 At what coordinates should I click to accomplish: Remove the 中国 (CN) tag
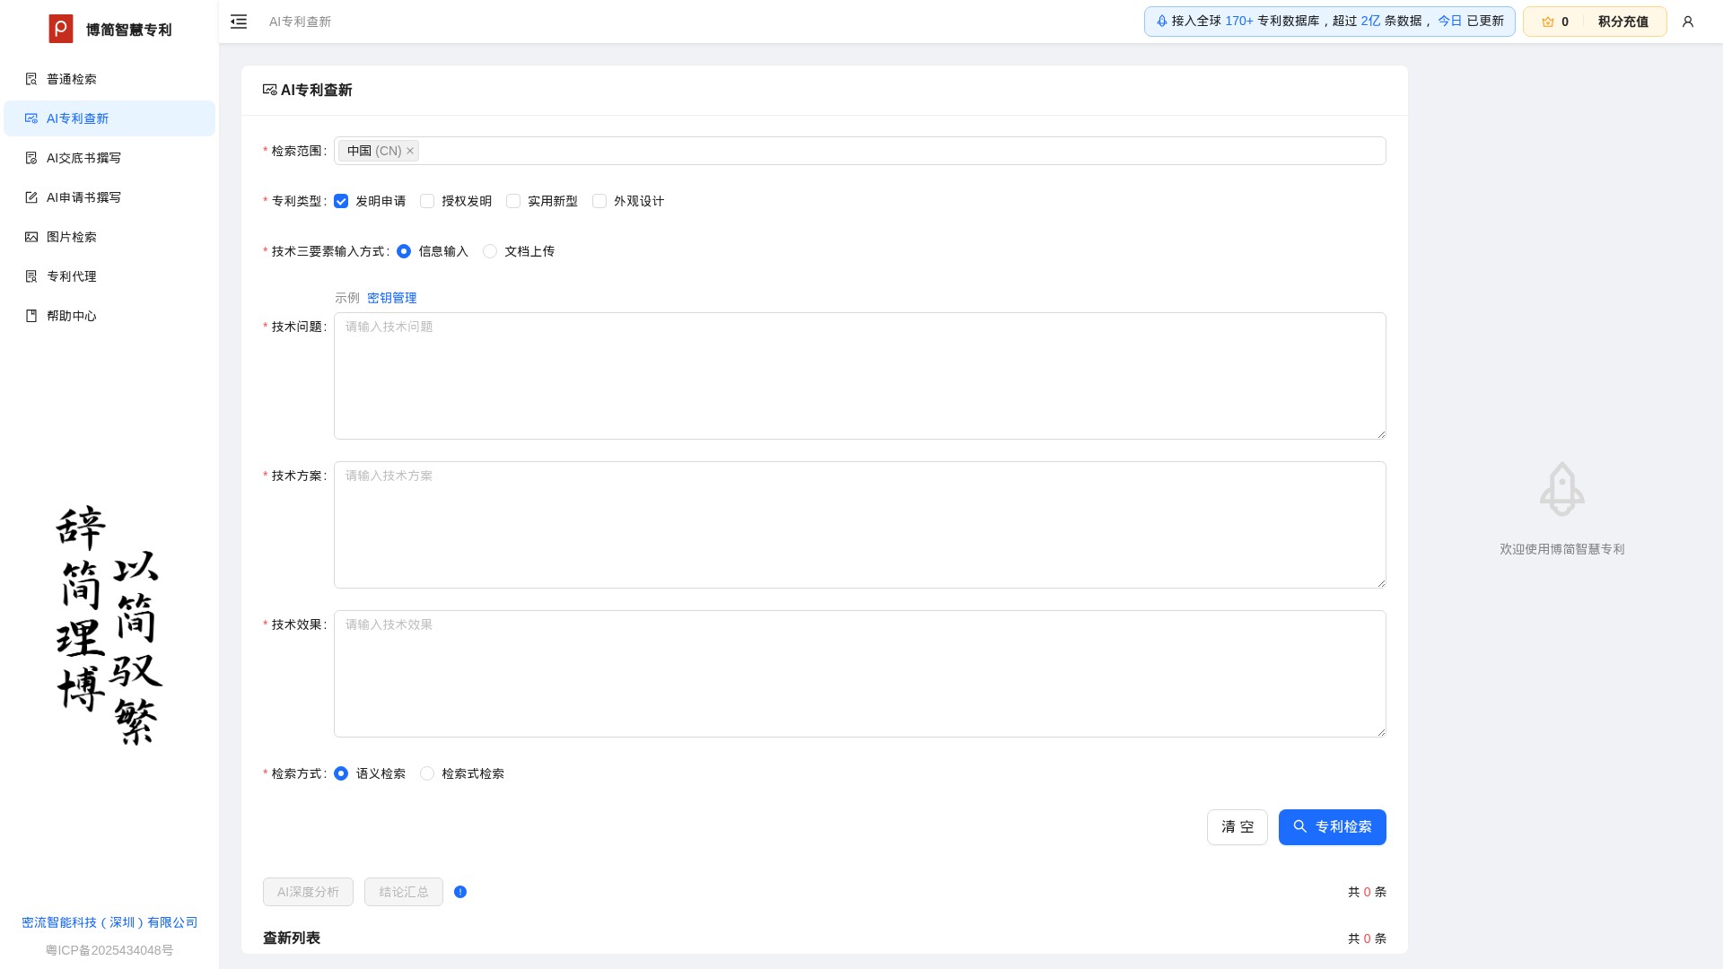pyautogui.click(x=410, y=151)
